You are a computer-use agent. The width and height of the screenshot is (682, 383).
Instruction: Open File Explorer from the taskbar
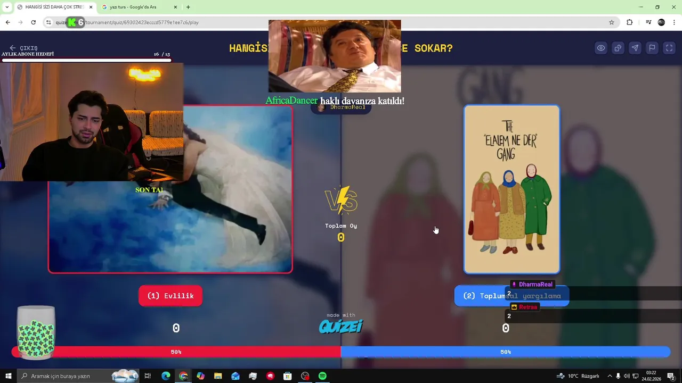(x=218, y=376)
